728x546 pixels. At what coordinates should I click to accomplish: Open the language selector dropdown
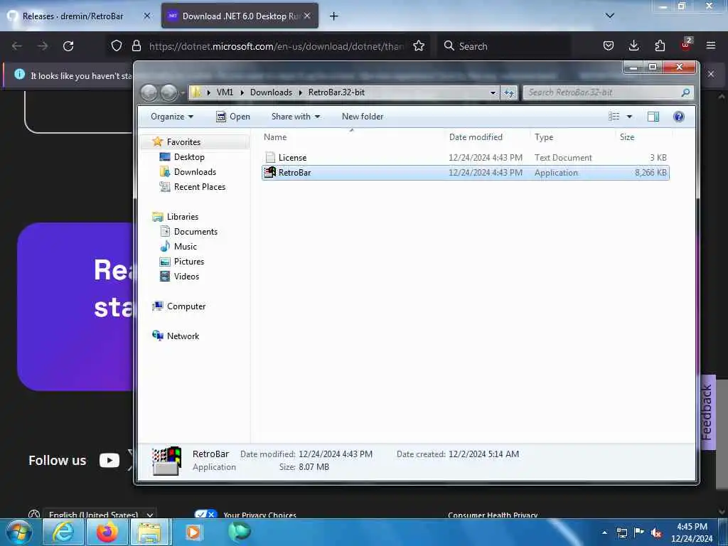(100, 514)
